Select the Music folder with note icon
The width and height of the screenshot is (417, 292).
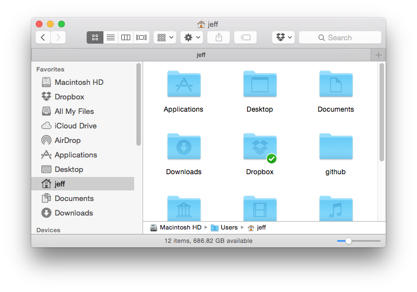point(336,208)
